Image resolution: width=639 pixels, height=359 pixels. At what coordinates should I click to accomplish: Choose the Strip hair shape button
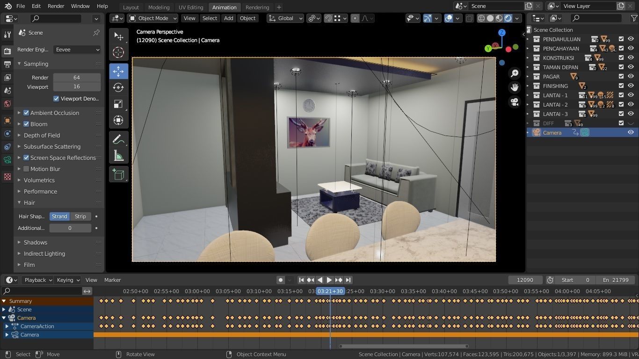tap(80, 216)
